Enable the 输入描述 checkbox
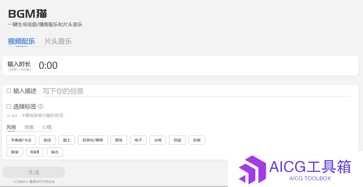Viewport: 363px width, 187px height. pos(9,91)
